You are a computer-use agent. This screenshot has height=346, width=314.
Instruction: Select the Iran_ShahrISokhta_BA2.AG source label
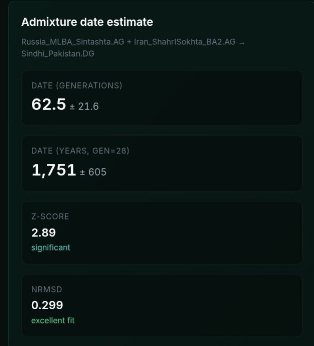pos(185,42)
